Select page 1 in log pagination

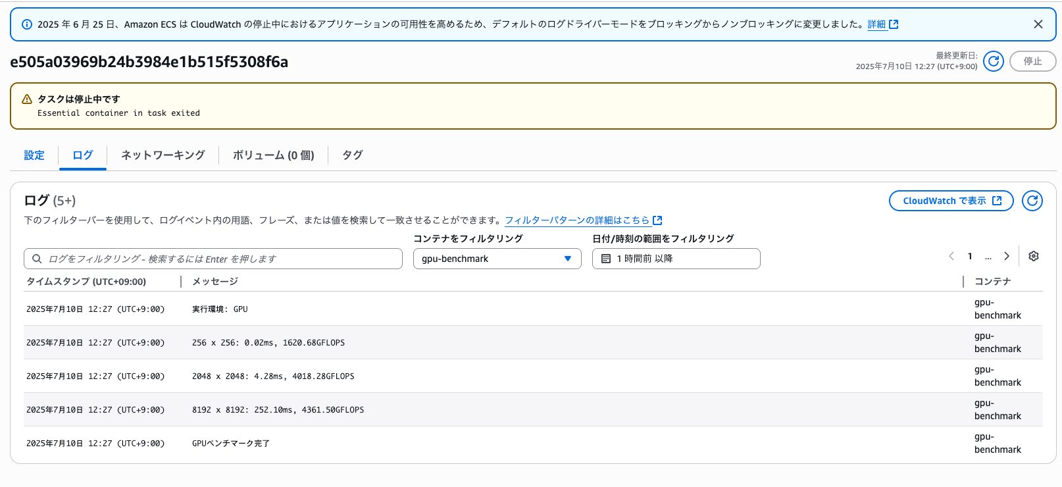(970, 256)
